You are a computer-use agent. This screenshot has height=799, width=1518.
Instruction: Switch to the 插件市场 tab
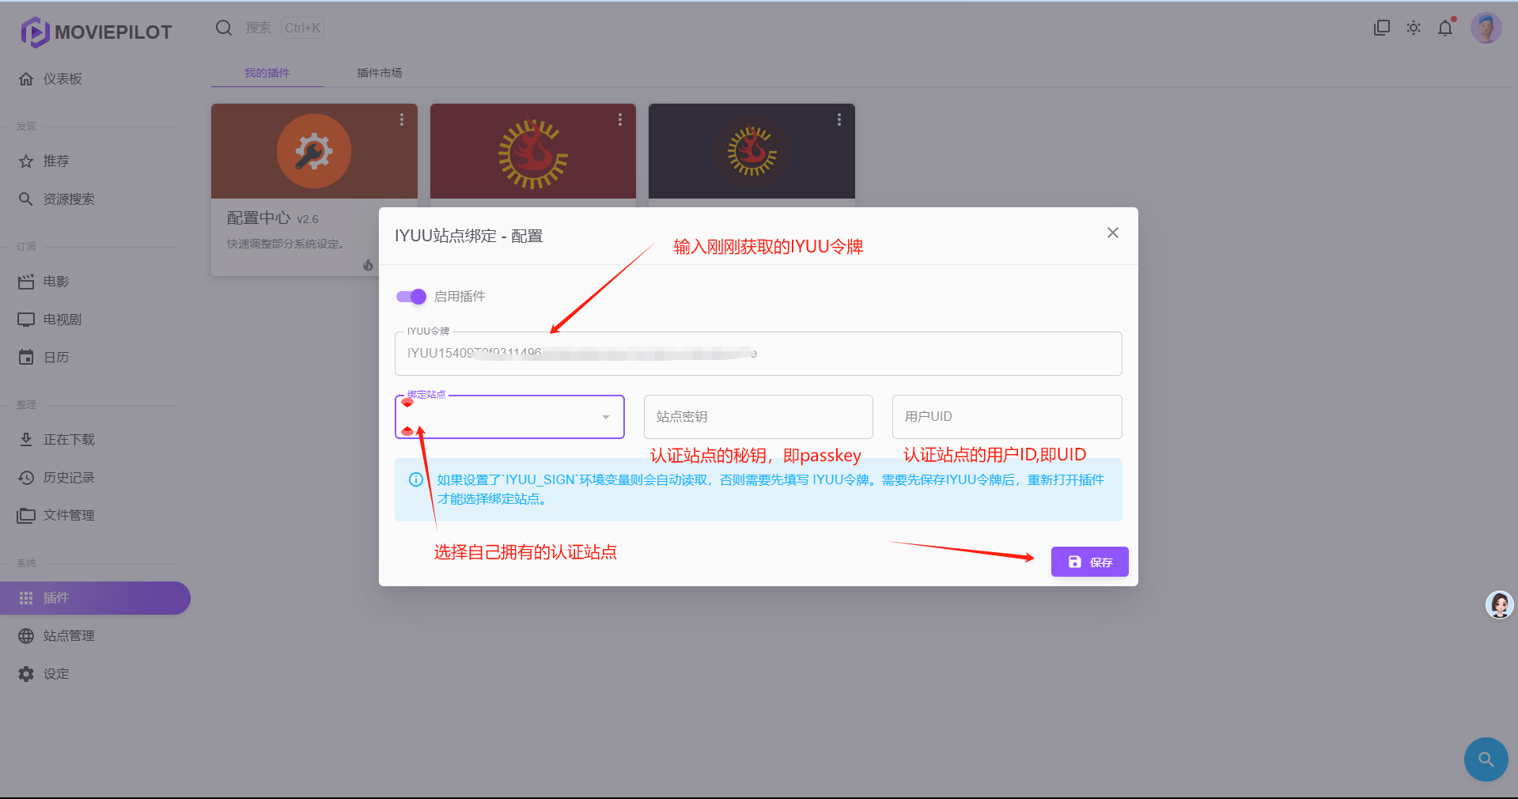379,73
